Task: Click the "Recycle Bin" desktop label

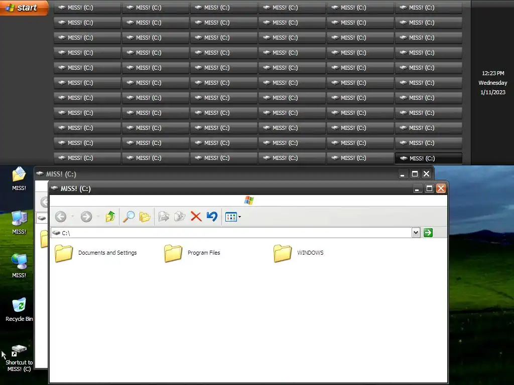Action: pos(19,319)
